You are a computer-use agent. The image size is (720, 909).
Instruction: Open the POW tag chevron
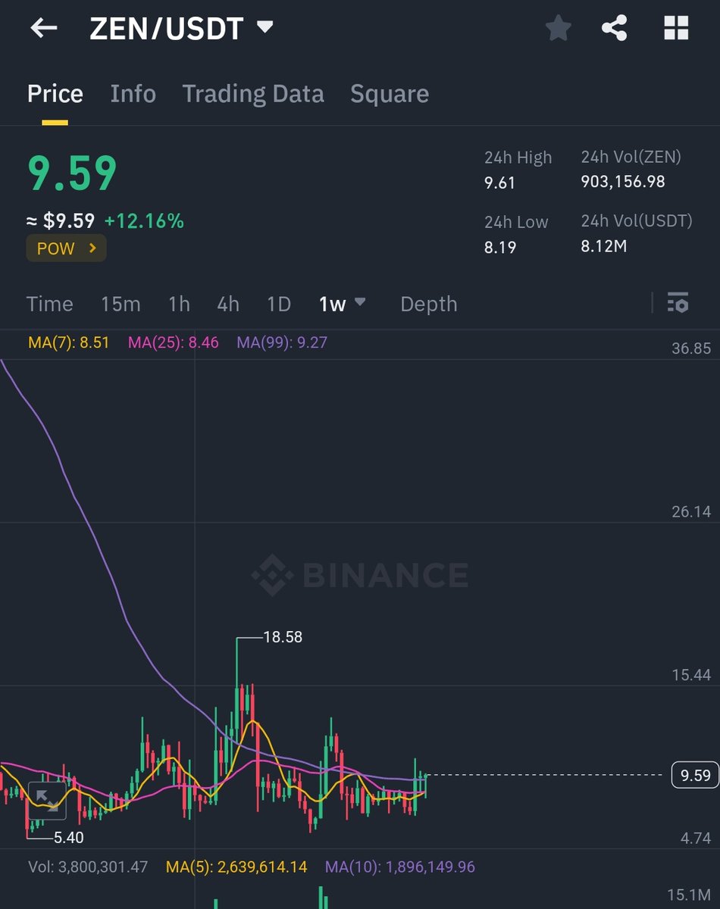pyautogui.click(x=92, y=248)
